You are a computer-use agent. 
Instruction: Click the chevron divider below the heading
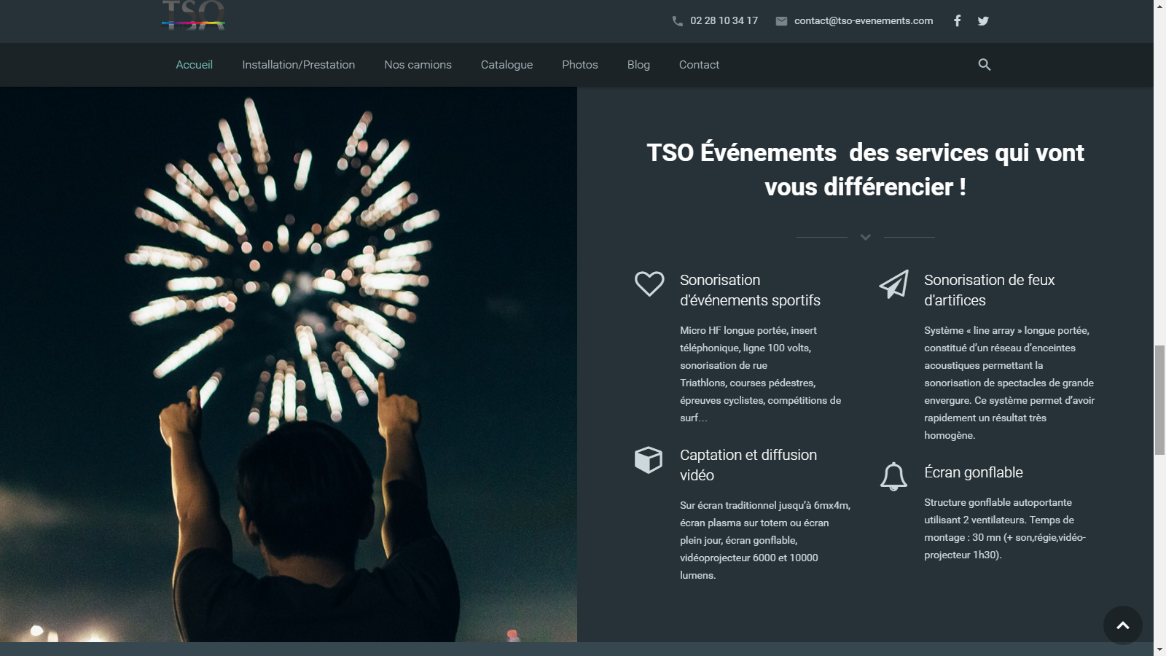pos(865,237)
